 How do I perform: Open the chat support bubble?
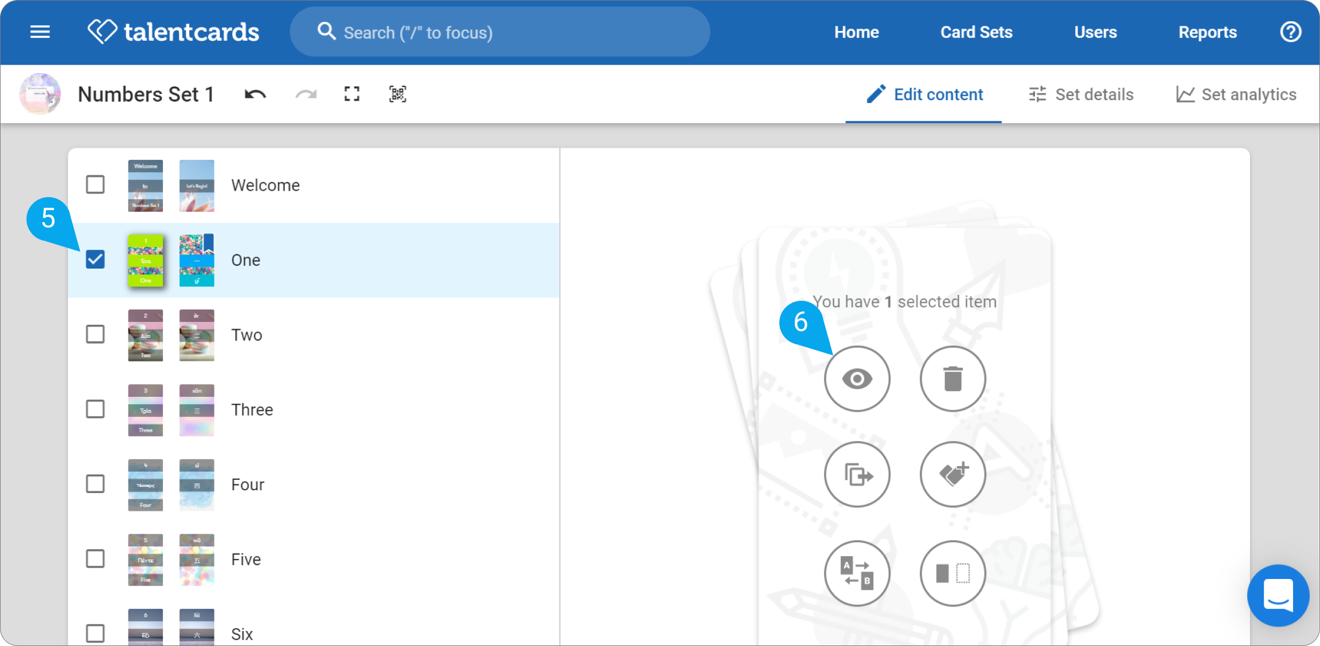click(1278, 596)
